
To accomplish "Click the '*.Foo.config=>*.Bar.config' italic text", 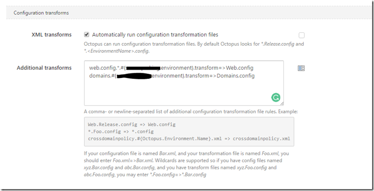I will (178, 174).
